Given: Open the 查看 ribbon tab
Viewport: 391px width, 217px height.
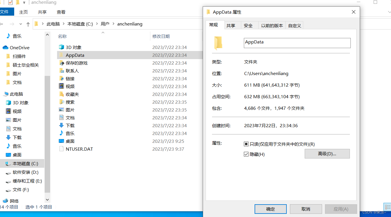Looking at the screenshot, I should (x=61, y=12).
